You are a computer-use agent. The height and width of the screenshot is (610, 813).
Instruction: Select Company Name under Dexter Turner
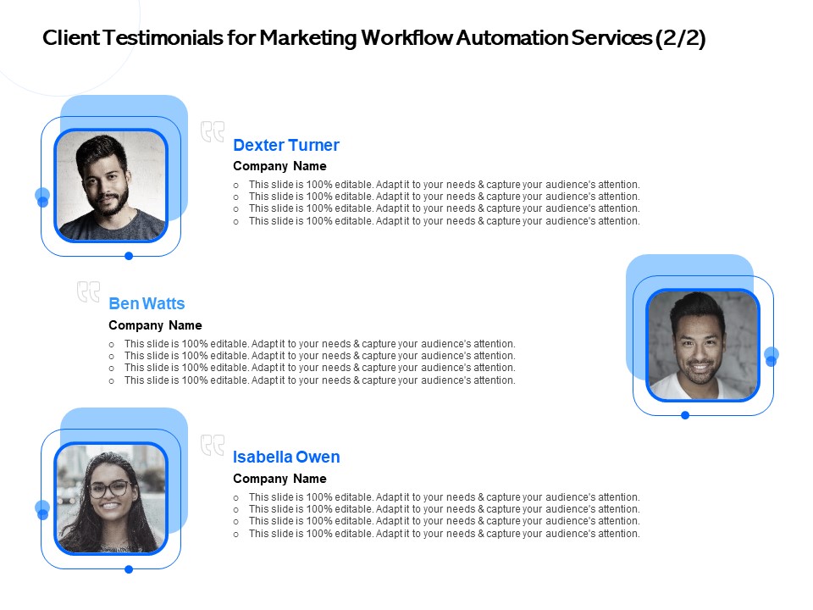(x=279, y=166)
